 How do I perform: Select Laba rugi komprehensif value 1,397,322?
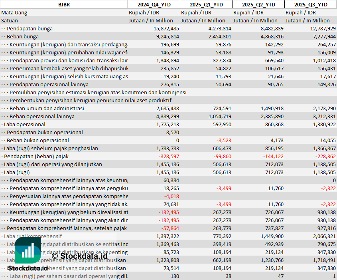[x=168, y=236]
